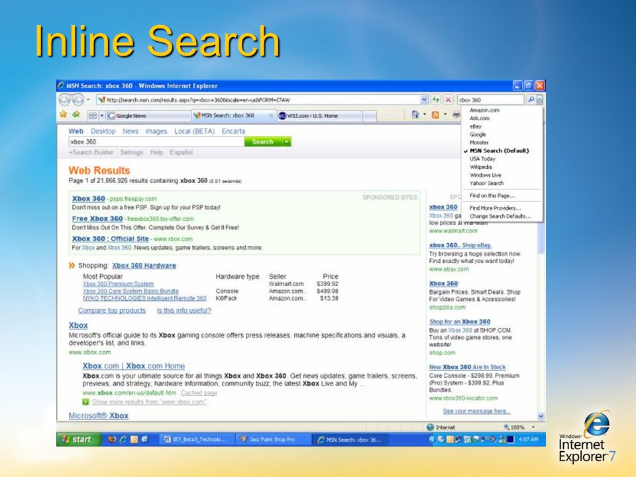
Task: Click the magnifier Search button in toolbar
Action: point(531,99)
